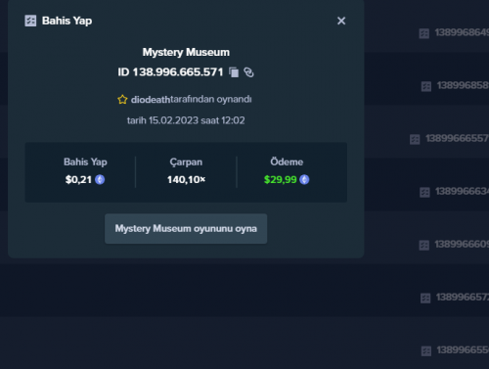Copy the bet ID with the copy icon
489x369 pixels.
[234, 72]
